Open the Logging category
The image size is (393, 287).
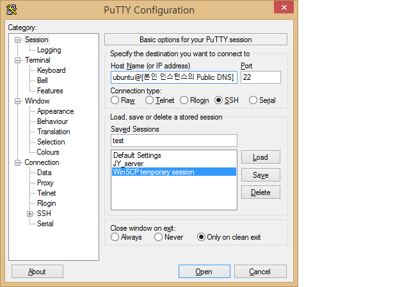[x=49, y=50]
